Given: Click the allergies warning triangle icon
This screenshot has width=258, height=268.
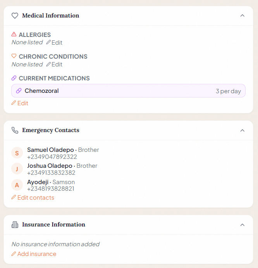Looking at the screenshot, I should [14, 35].
